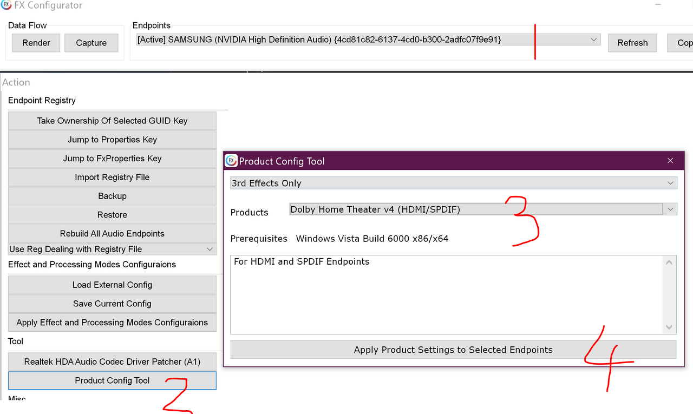
Task: Open the Products dropdown showing Dolby Home Theater v4
Action: (670, 209)
